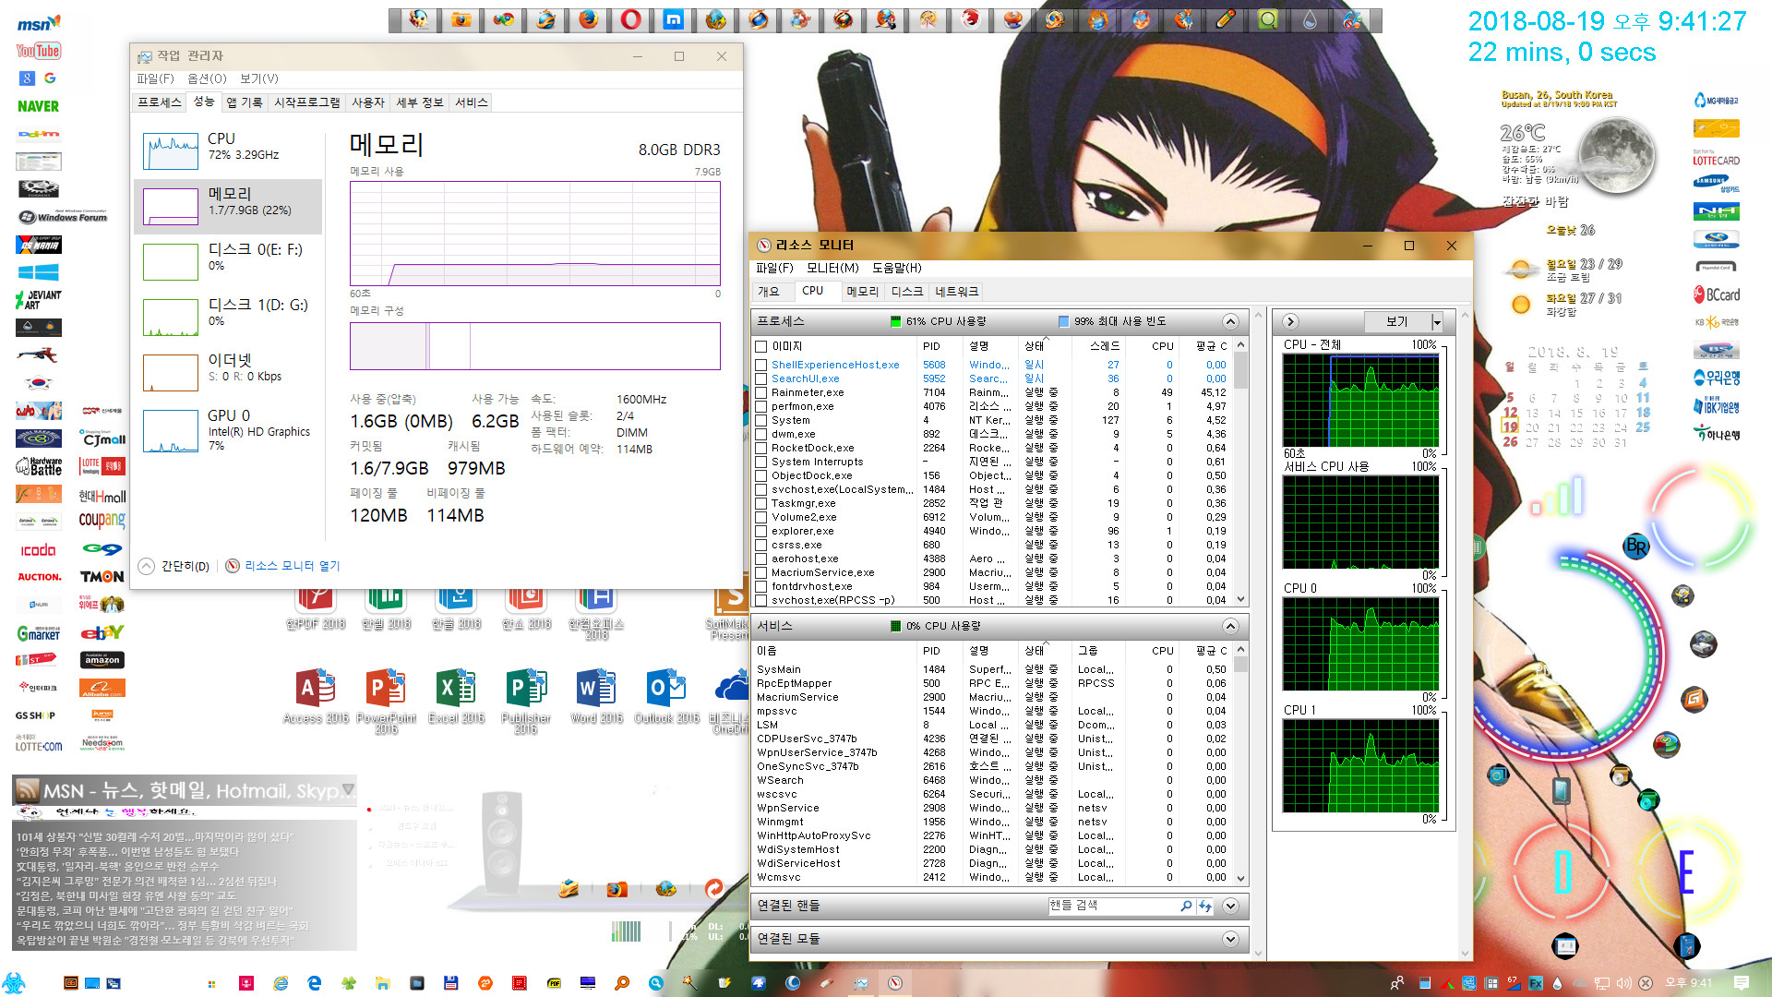Sort processes by 평균 C column header
This screenshot has width=1772, height=997.
(1211, 346)
